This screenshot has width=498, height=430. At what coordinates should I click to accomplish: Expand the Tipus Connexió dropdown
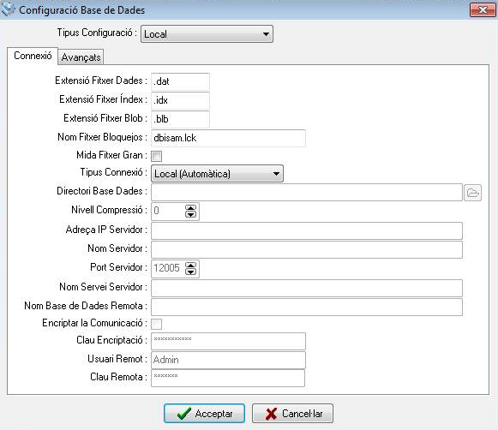coord(217,174)
